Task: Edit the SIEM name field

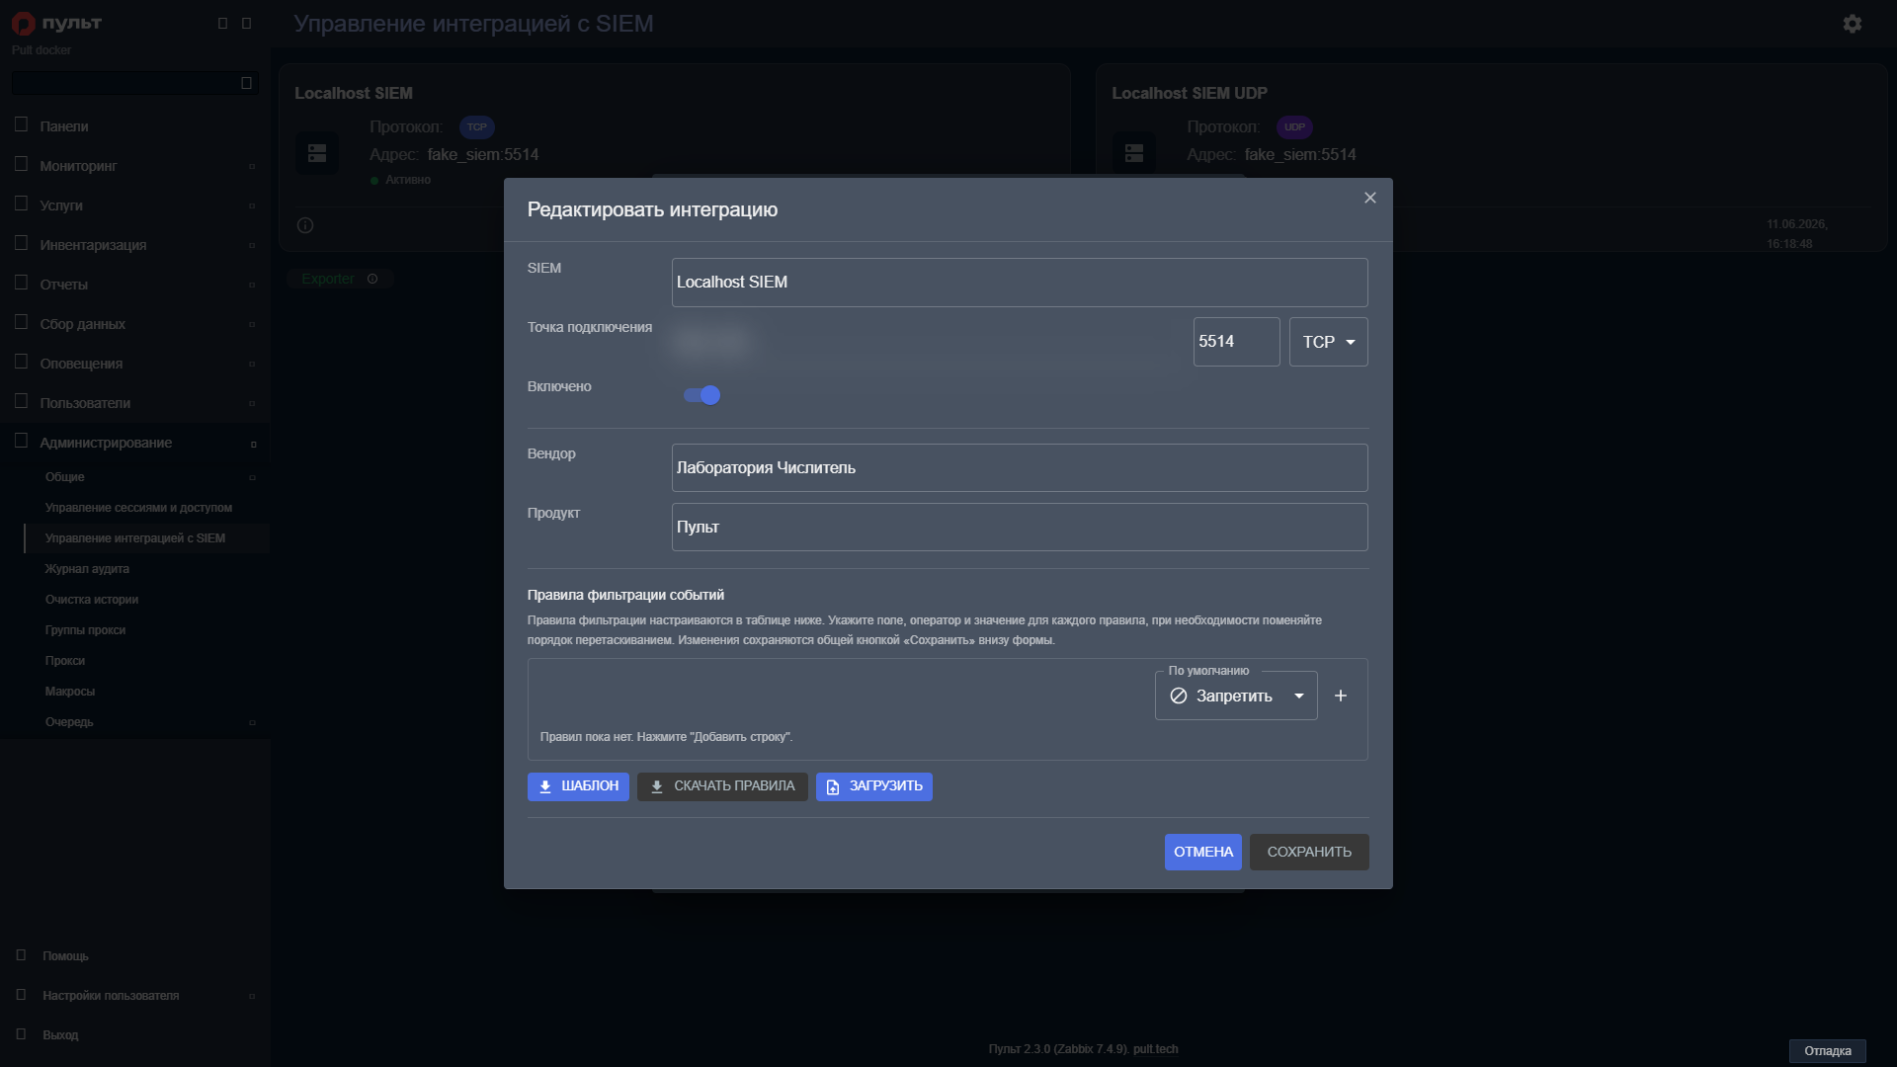Action: [1020, 283]
